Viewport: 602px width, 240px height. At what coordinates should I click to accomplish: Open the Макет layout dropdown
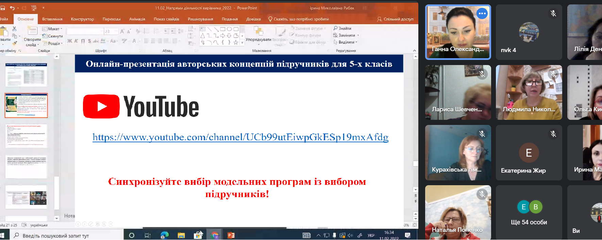tap(52, 29)
